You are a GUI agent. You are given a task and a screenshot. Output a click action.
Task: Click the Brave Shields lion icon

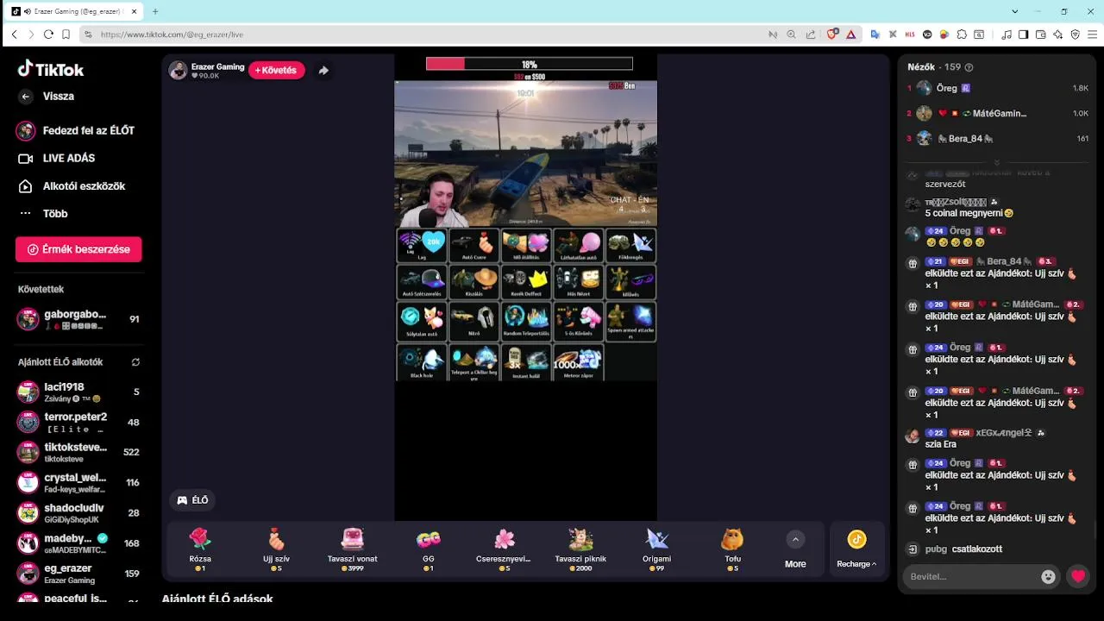[832, 34]
